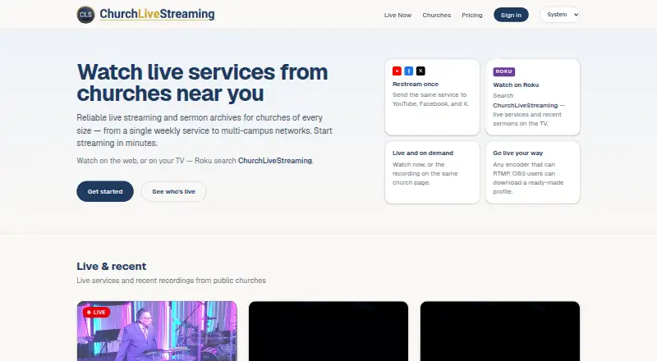The image size is (657, 361).
Task: Select the Live and on demand heading
Action: 423,153
